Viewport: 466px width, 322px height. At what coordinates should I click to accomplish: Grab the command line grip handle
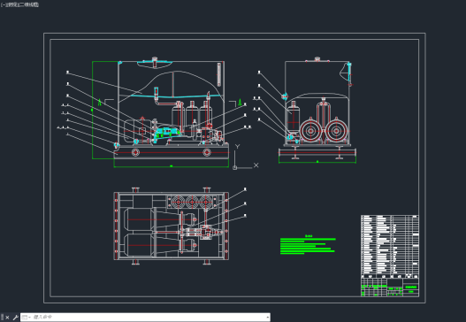point(2,318)
